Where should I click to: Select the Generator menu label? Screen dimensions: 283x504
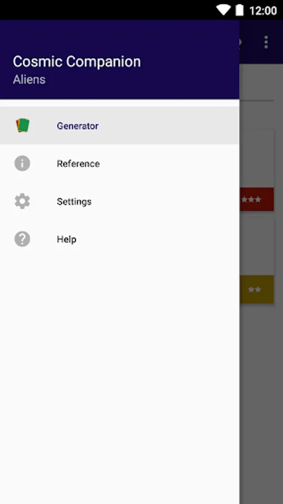[x=78, y=125]
